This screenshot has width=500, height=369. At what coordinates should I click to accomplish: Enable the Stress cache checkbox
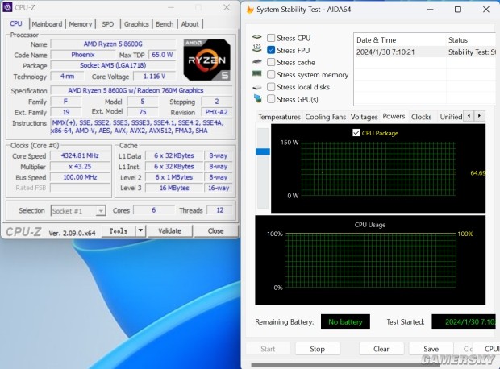(271, 62)
